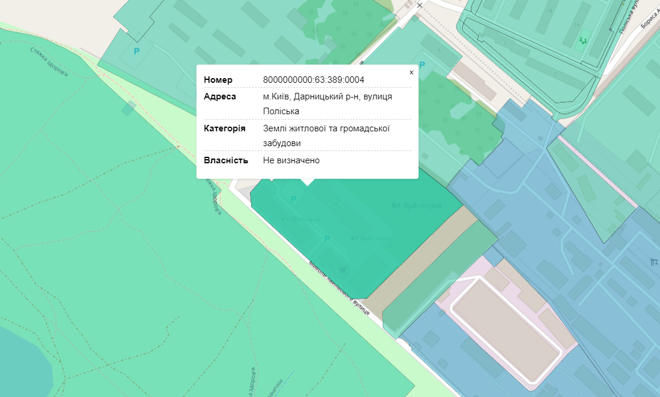Click the ЖК Поліський map label
The height and width of the screenshot is (397, 660).
[300, 220]
